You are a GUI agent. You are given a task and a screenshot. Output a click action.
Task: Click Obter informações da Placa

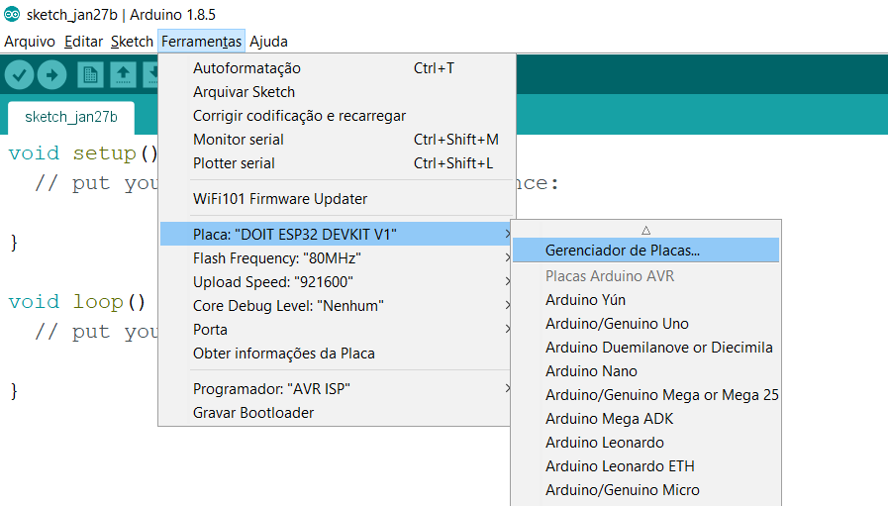coord(337,354)
